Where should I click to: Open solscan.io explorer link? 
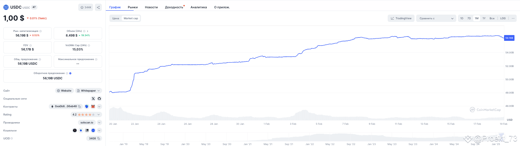point(87,122)
